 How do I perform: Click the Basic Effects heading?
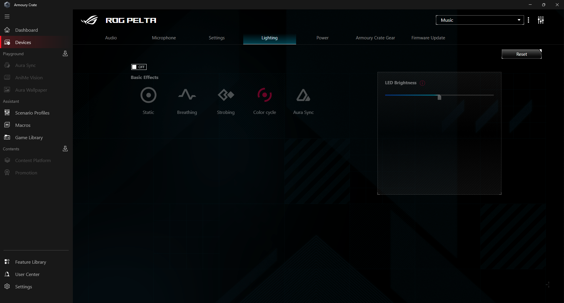[145, 77]
